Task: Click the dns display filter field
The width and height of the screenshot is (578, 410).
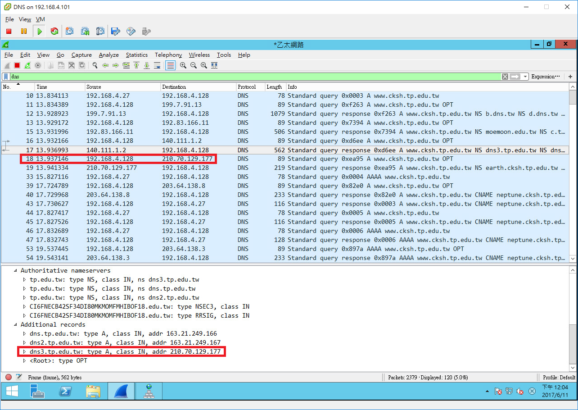Action: click(x=255, y=77)
